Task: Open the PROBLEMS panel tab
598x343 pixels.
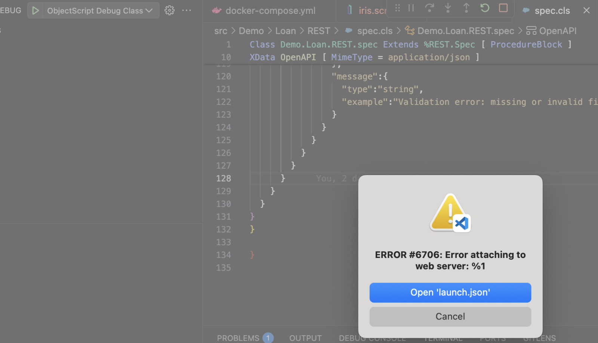Action: pos(238,338)
